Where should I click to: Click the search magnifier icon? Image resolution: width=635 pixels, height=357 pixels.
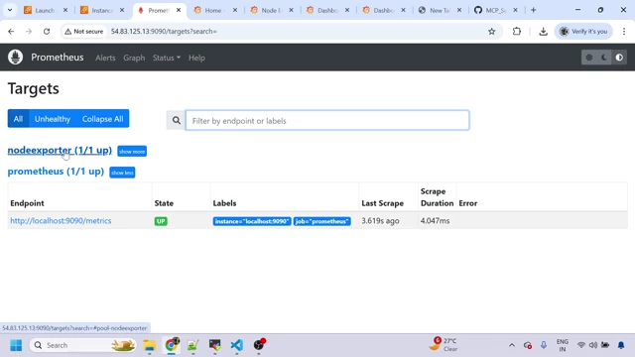(177, 120)
